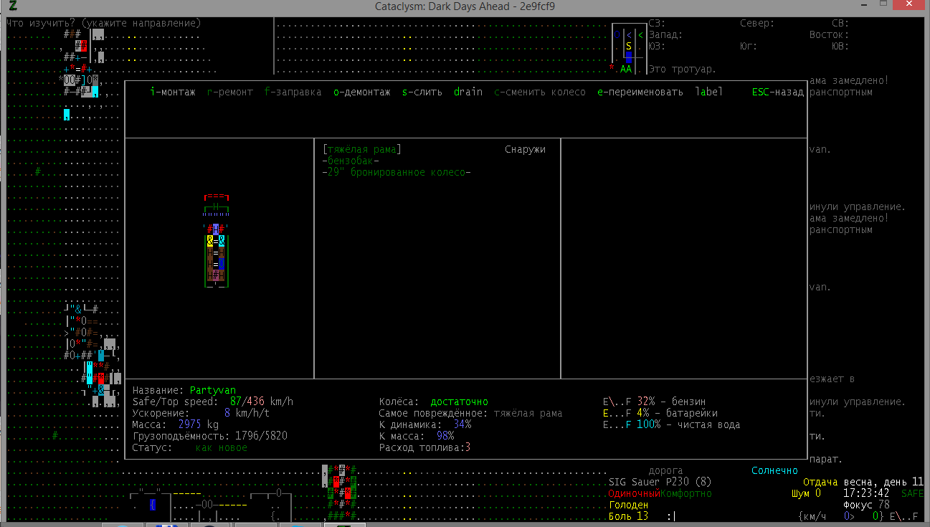Click the 'весна, день 11' date
930x527 pixels.
(884, 482)
